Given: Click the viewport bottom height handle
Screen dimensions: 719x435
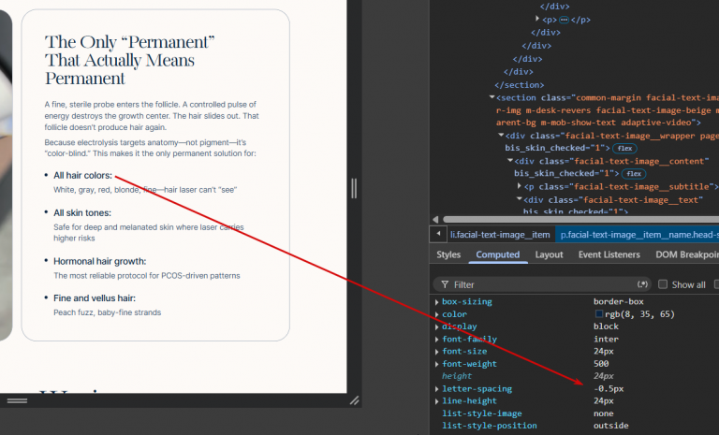Looking at the screenshot, I should pos(18,400).
